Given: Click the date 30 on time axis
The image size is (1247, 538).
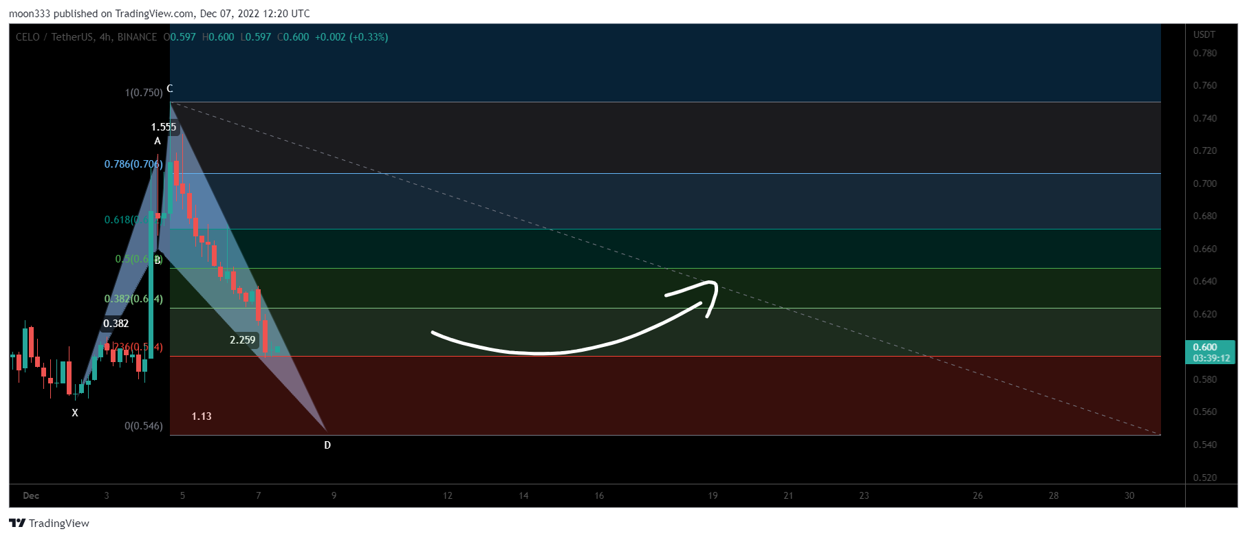Looking at the screenshot, I should 1129,495.
